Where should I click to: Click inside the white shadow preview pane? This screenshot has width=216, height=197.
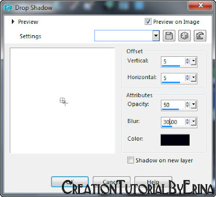coord(62,101)
